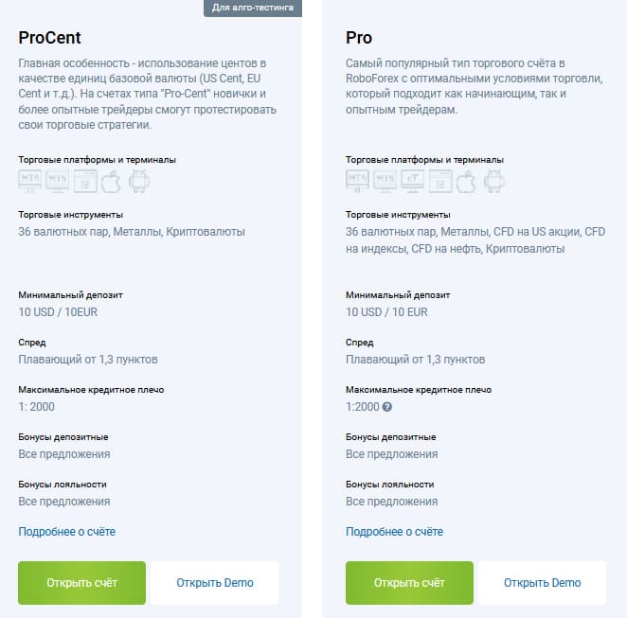Click the MT4 platform icon under ProCent

click(x=30, y=182)
